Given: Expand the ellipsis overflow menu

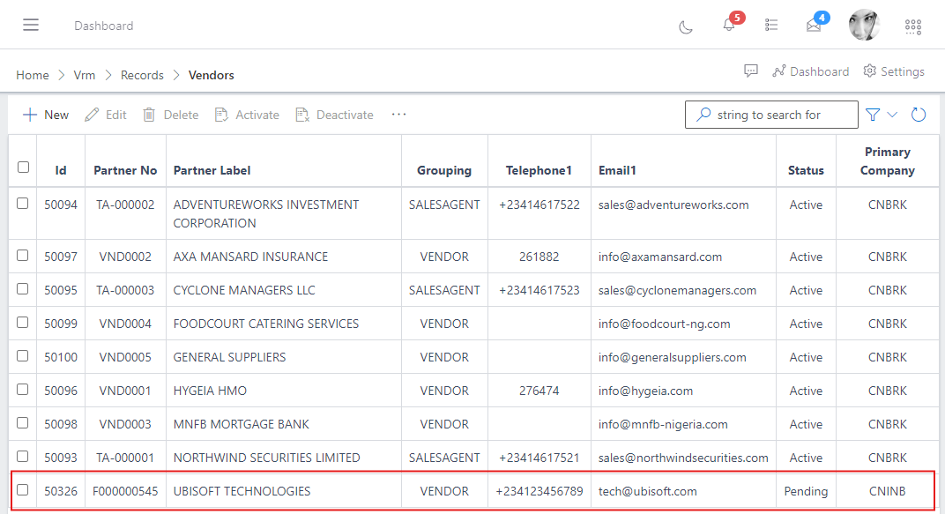Looking at the screenshot, I should point(398,115).
